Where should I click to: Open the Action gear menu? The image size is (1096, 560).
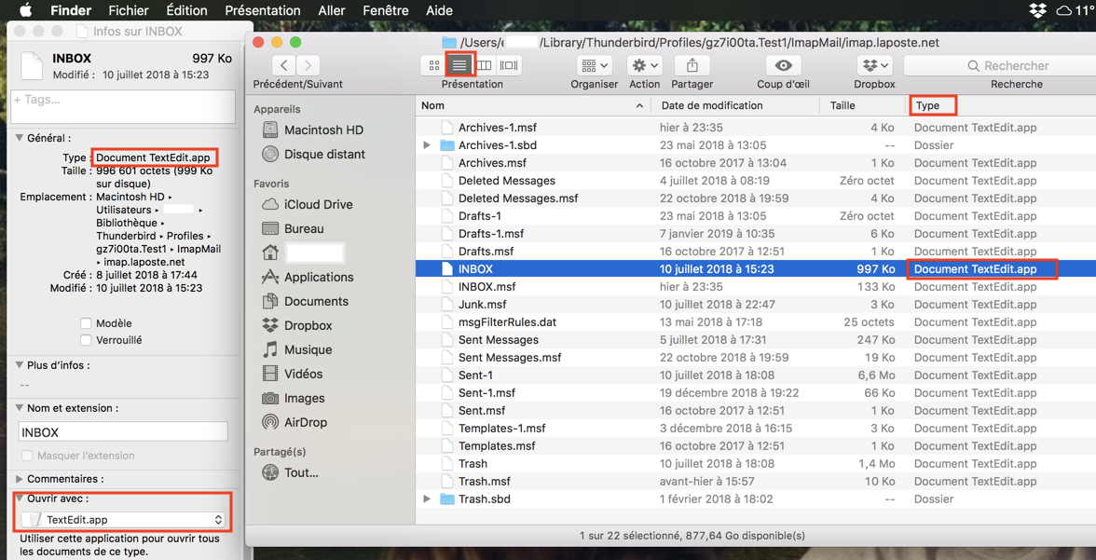[x=644, y=66]
